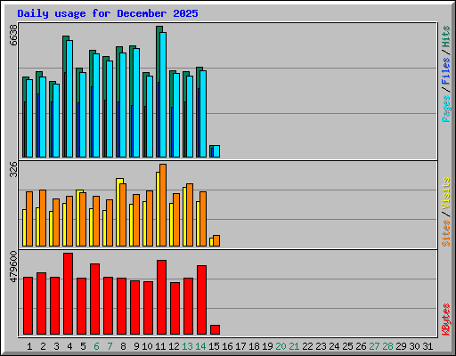Screen dimensions: 456x356
Task: Click the 326 axis value
Action: click(x=13, y=169)
